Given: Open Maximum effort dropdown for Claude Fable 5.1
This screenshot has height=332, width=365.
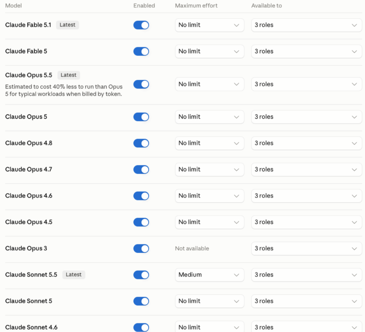Looking at the screenshot, I should pyautogui.click(x=209, y=25).
